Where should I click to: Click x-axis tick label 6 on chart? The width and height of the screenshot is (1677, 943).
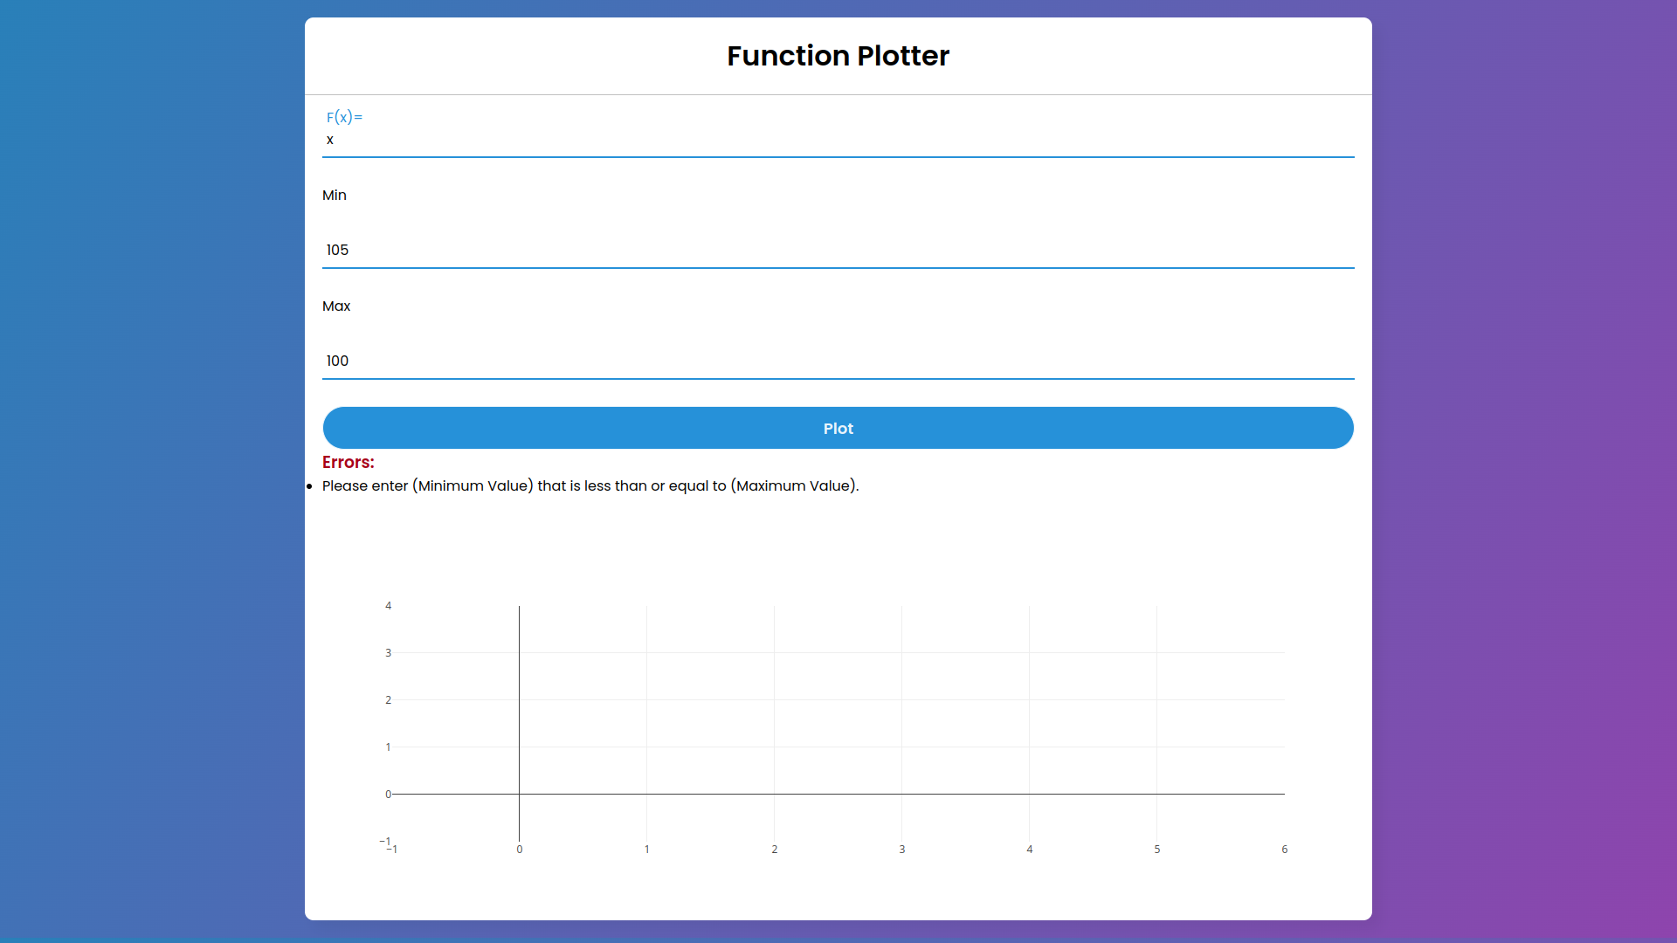click(1284, 850)
